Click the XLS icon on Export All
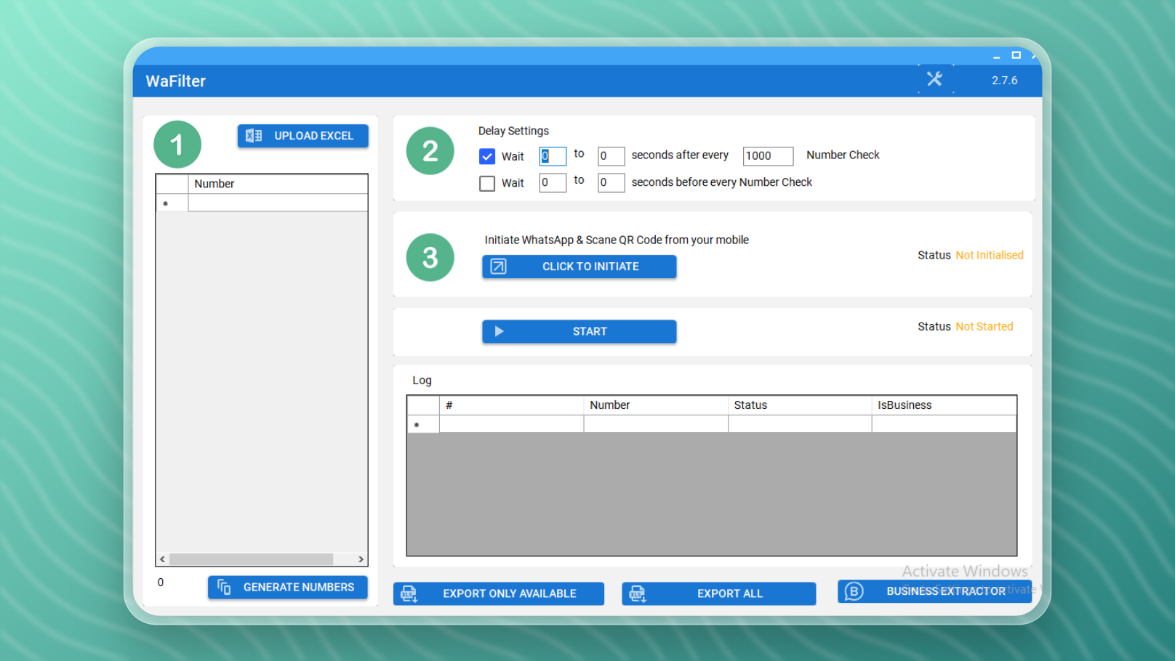 coord(638,593)
